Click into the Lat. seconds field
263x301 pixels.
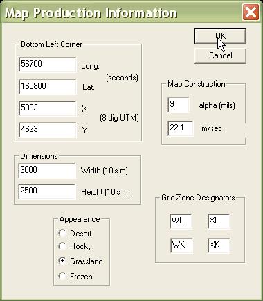tap(48, 87)
